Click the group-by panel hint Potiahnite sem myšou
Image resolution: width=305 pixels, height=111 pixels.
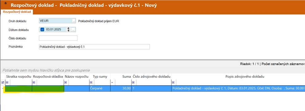click(46, 70)
